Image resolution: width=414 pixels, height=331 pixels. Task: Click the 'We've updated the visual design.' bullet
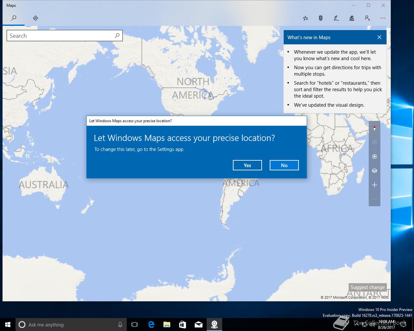pos(329,105)
